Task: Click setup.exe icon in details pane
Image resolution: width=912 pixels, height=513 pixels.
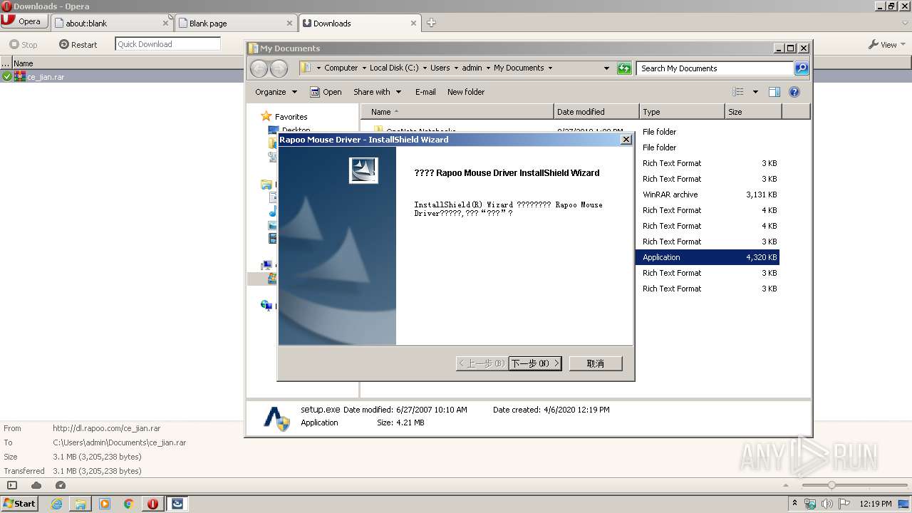Action: 276,418
